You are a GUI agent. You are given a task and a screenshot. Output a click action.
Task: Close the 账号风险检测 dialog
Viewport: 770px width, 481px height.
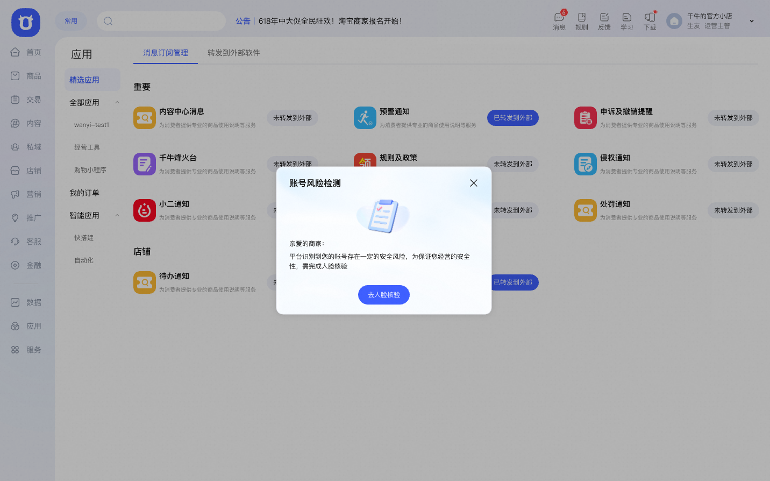pyautogui.click(x=474, y=183)
